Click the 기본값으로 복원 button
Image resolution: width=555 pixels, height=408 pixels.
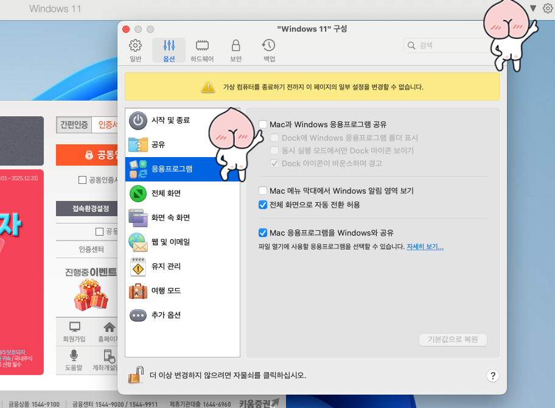[453, 339]
